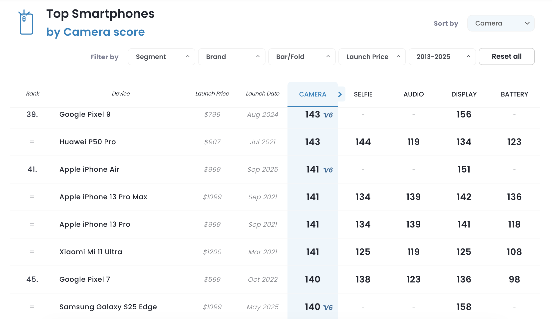Click the Reset all button
Screen dimensions: 552x319
tap(507, 56)
